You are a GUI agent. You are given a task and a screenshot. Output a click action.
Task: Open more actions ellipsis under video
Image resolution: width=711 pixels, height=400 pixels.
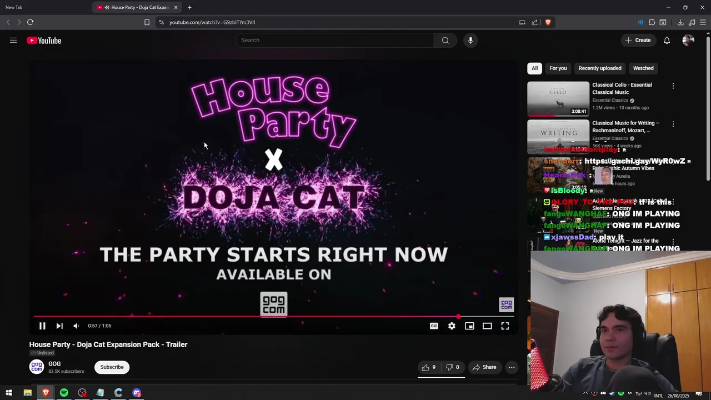(x=512, y=367)
